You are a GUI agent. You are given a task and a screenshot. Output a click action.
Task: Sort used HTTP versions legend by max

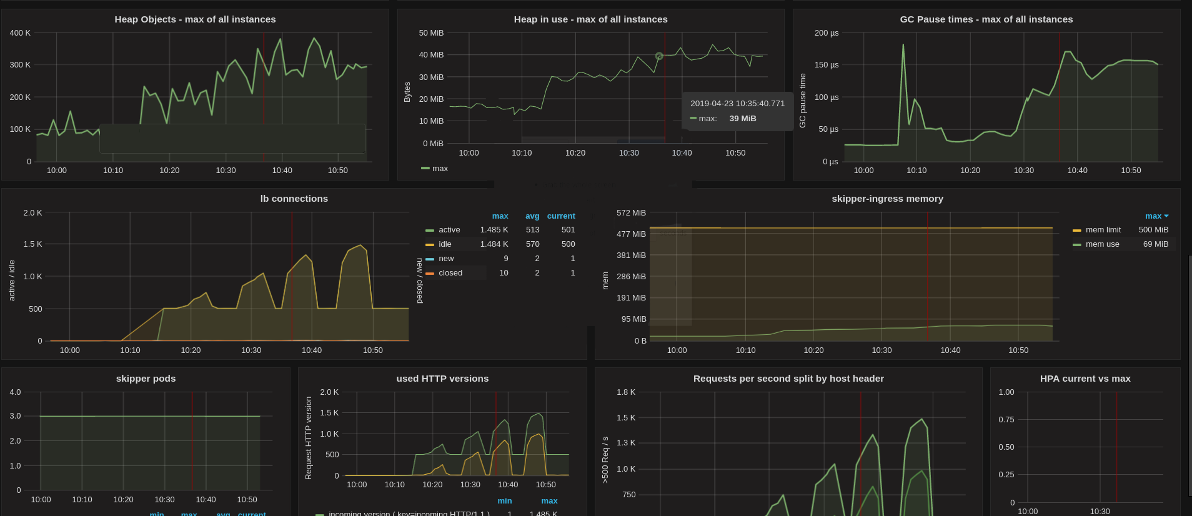pos(549,501)
